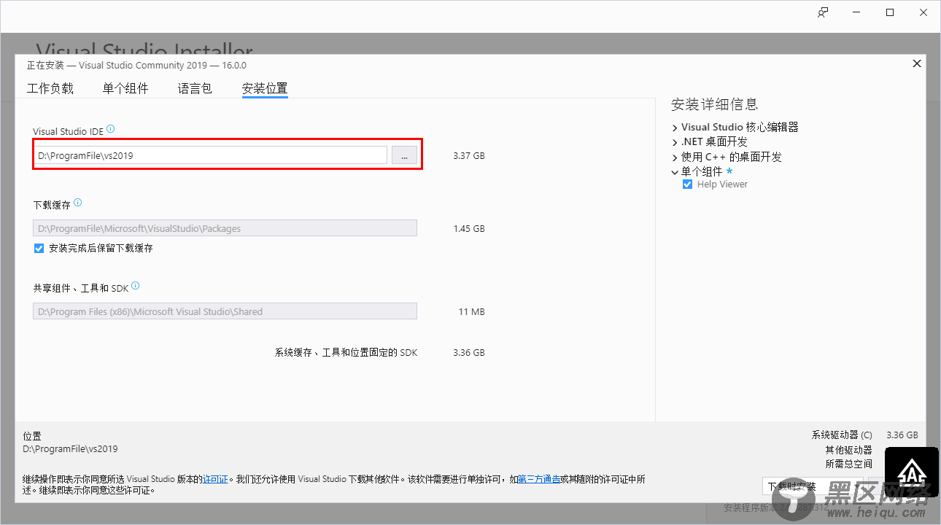
Task: Maximize the Visual Studio Installer window
Action: [890, 12]
